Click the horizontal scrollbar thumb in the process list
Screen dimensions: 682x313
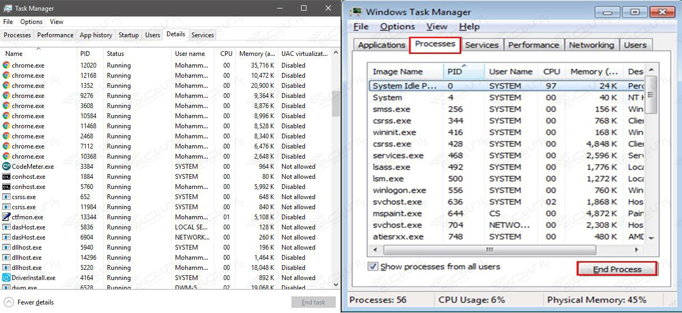coord(489,250)
